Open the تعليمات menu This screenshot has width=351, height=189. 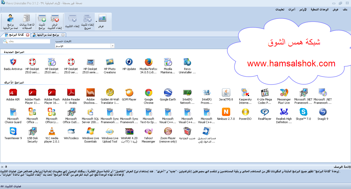(280, 9)
